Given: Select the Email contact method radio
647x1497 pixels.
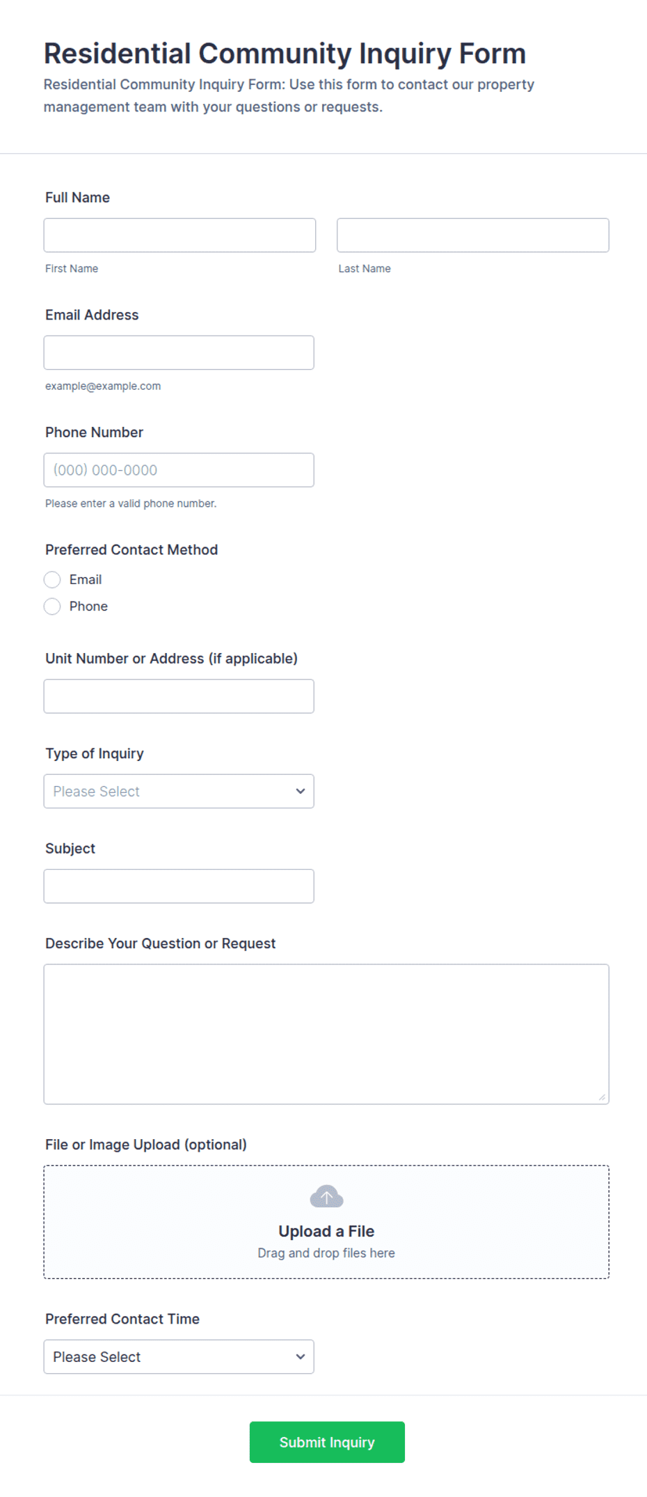Looking at the screenshot, I should pos(52,580).
